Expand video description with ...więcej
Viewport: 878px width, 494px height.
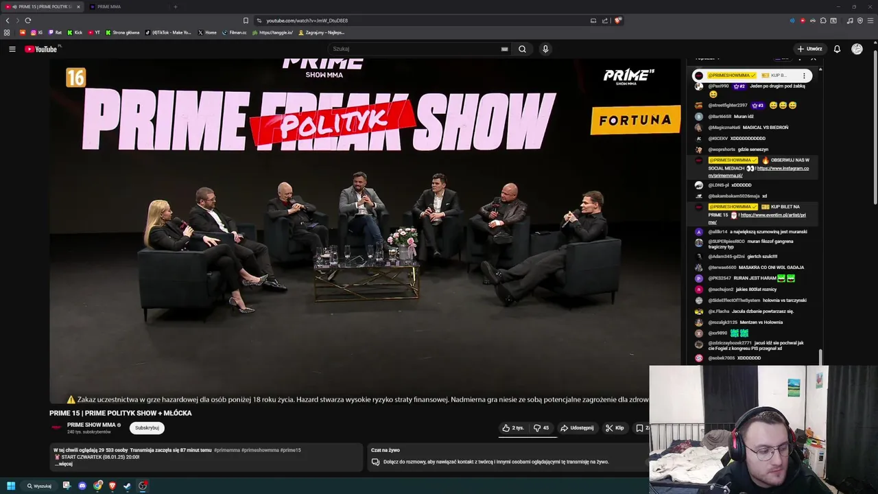tap(63, 464)
